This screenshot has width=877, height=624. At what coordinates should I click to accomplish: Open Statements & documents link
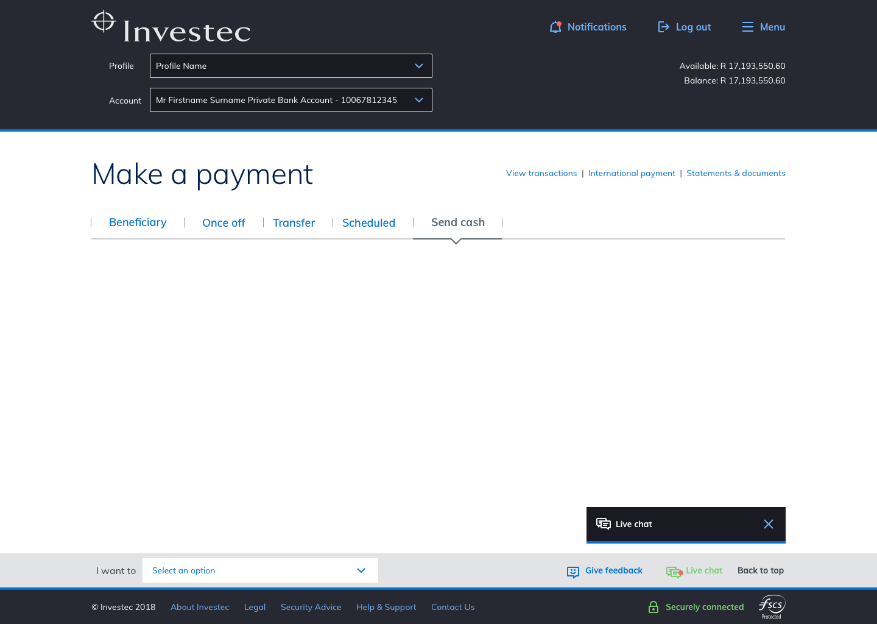[x=736, y=173]
